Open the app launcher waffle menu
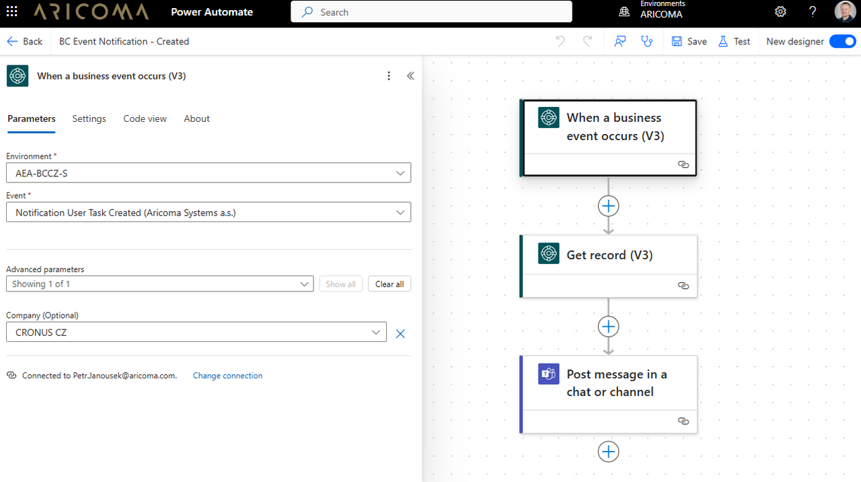Viewport: 861px width, 482px height. 12,12
